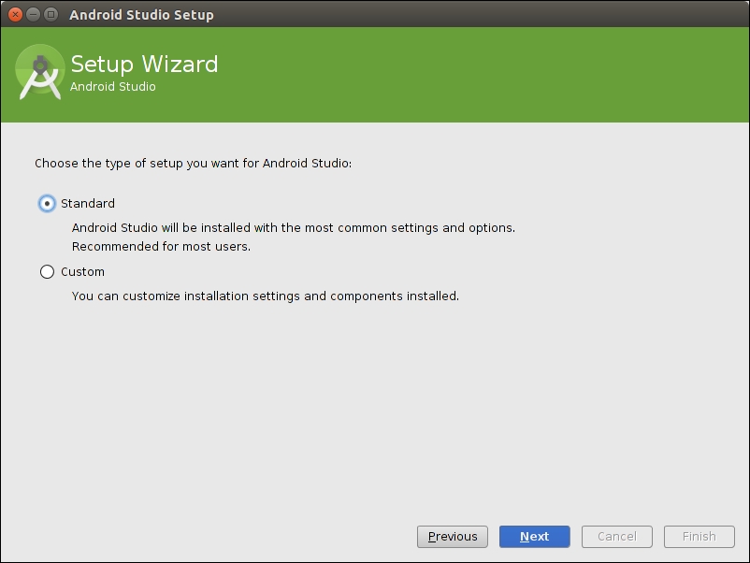Click the 'Setup Wizard' heading
The width and height of the screenshot is (750, 563).
point(144,64)
